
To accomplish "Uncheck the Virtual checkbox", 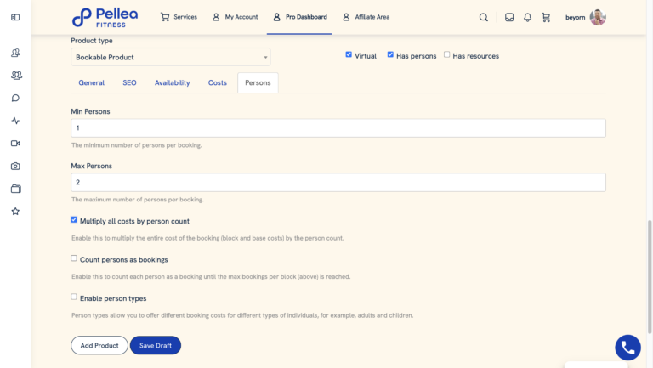I will 349,54.
